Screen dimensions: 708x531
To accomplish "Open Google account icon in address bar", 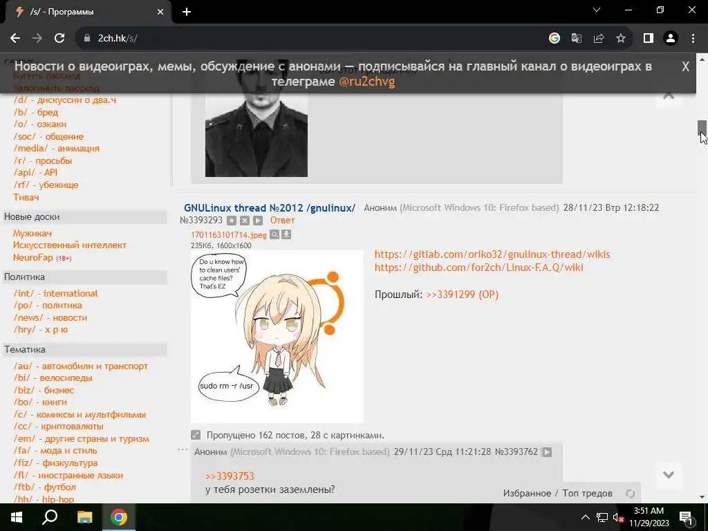I will 555,39.
